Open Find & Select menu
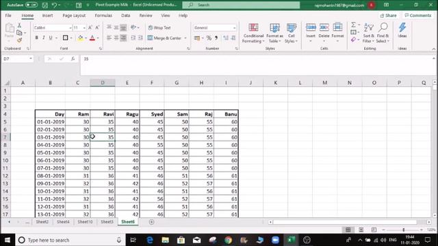438x246 pixels. [383, 33]
